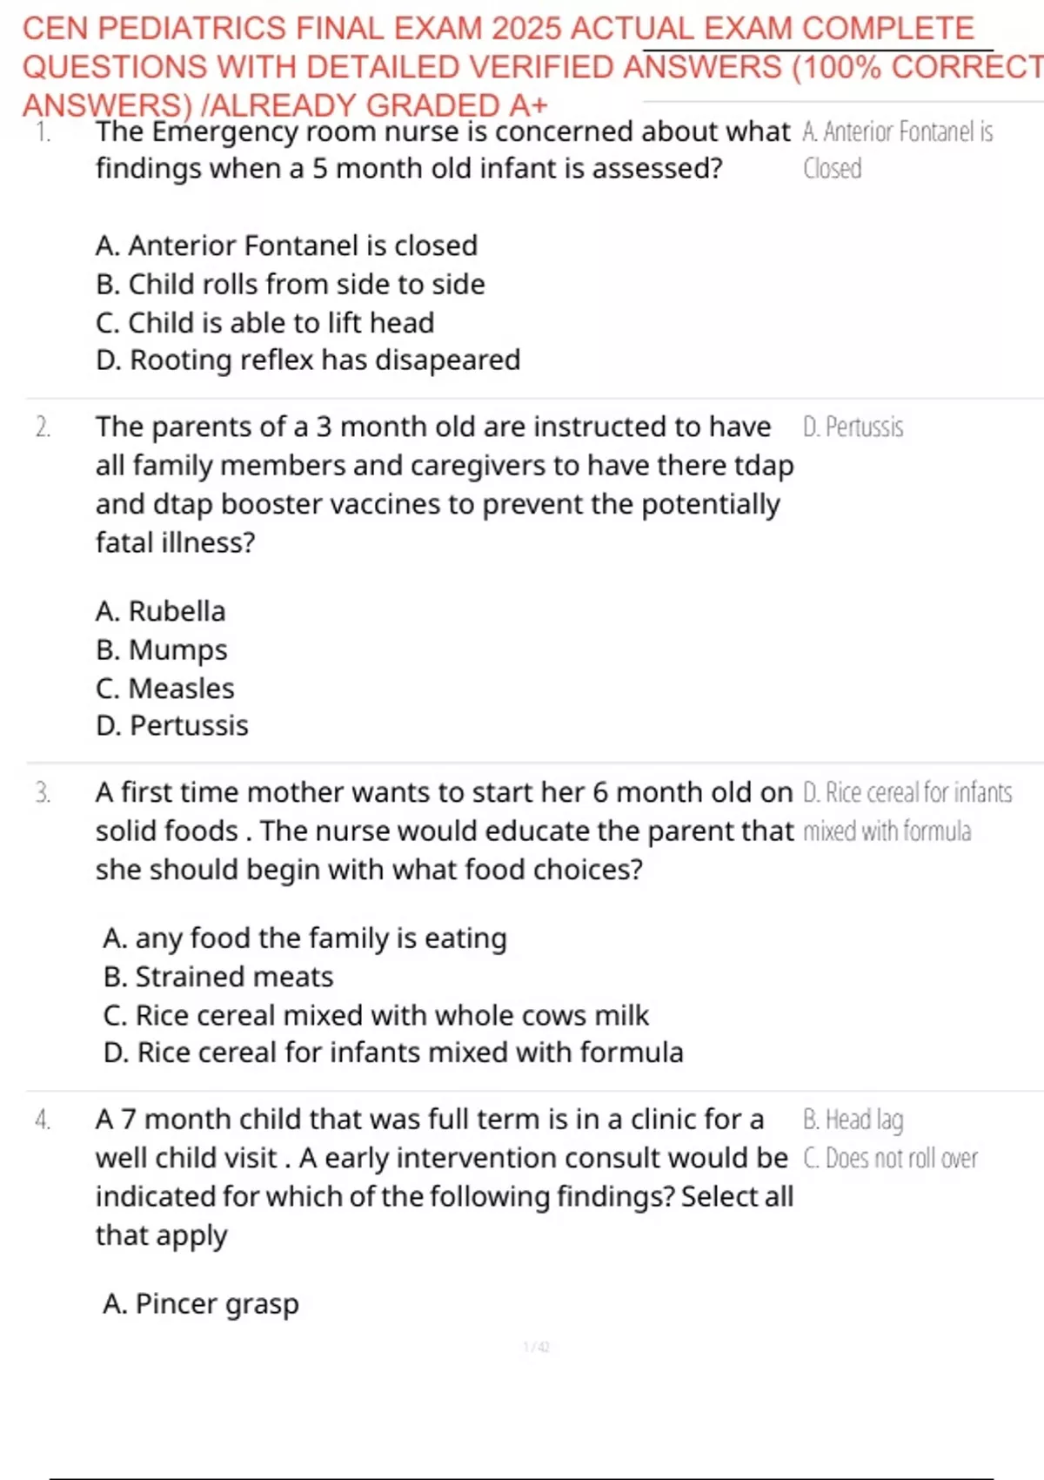1044x1480 pixels.
Task: Click the 1/42 page number indicator
Action: click(536, 1348)
